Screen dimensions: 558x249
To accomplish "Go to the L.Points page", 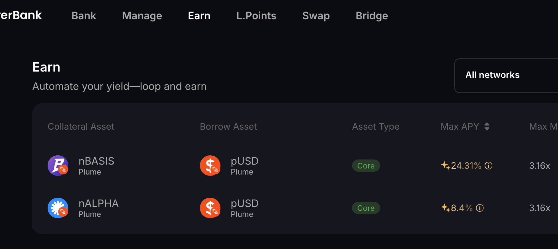I will coord(256,16).
